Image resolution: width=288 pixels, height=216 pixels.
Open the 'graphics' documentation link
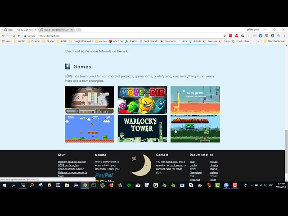tap(195, 180)
